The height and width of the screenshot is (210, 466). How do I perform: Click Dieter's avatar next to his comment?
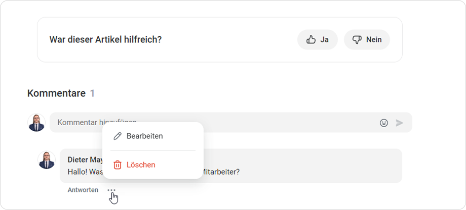click(x=47, y=160)
